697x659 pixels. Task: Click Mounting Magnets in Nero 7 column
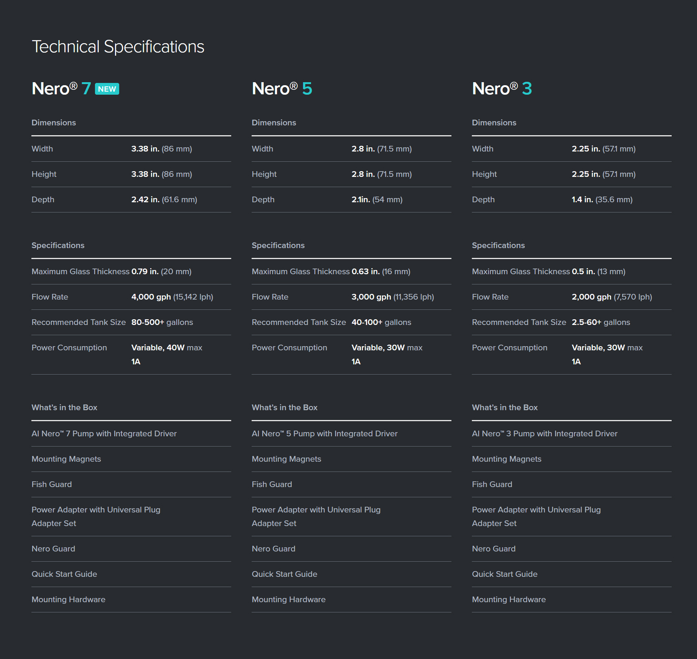(x=66, y=459)
